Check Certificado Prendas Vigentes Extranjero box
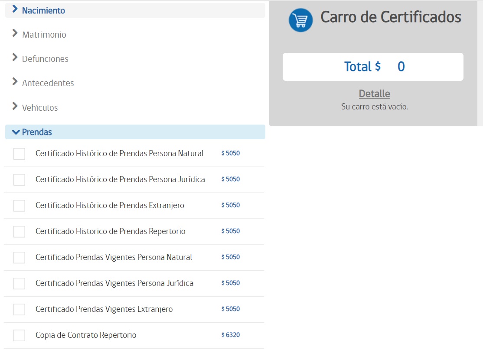The image size is (483, 356). [19, 309]
